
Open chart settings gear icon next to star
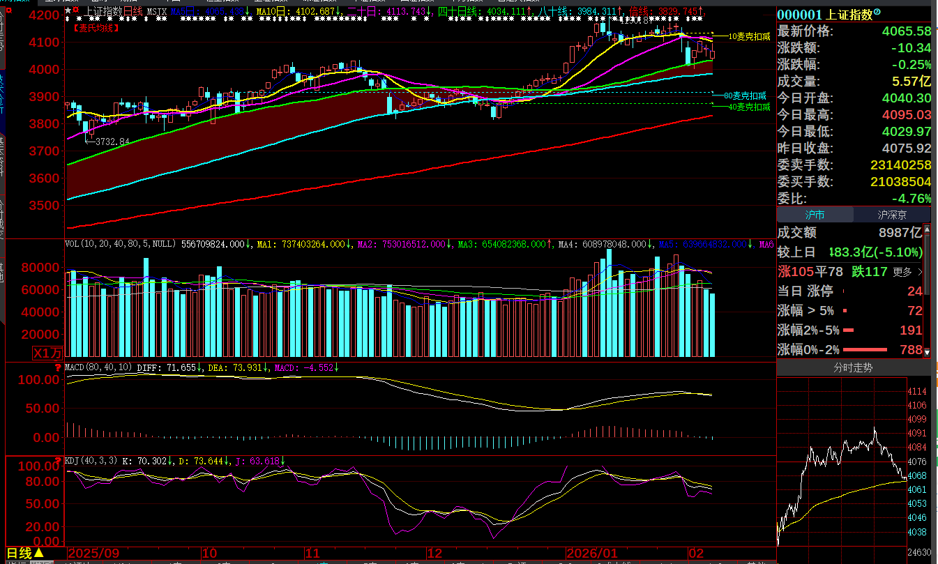(x=77, y=11)
